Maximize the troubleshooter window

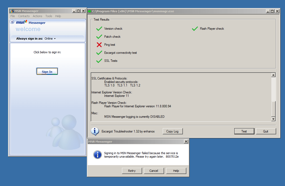(272, 11)
